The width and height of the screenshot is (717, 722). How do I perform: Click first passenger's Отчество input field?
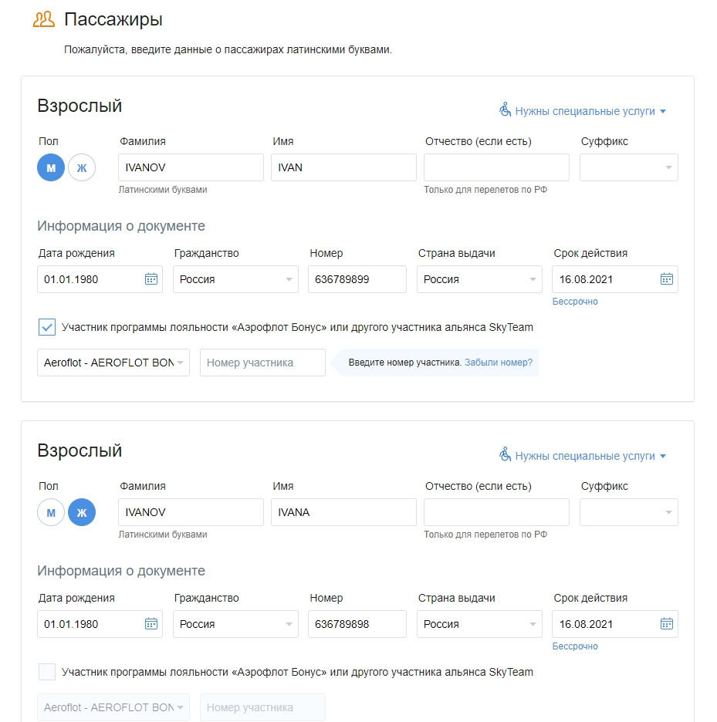[496, 167]
